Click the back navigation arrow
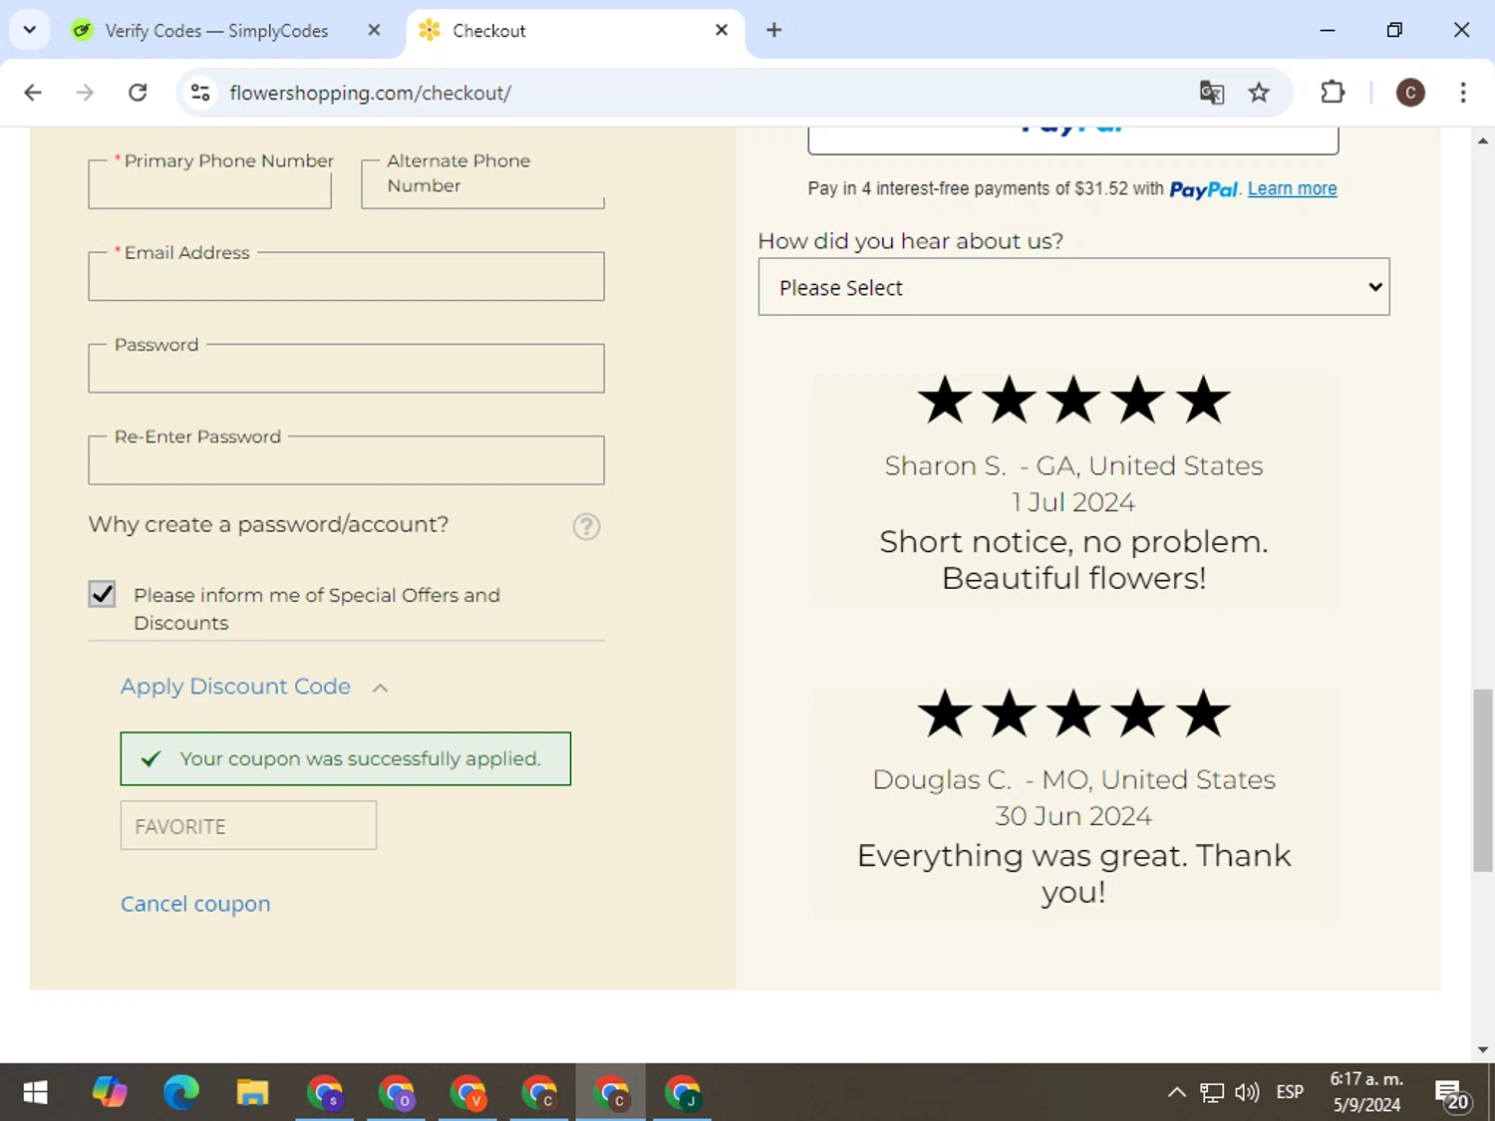 (33, 93)
